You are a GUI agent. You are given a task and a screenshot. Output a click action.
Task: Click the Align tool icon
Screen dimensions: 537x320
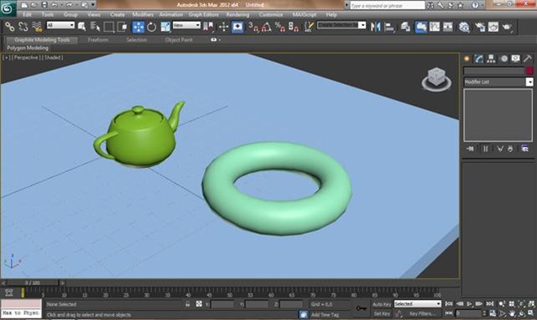coord(389,27)
